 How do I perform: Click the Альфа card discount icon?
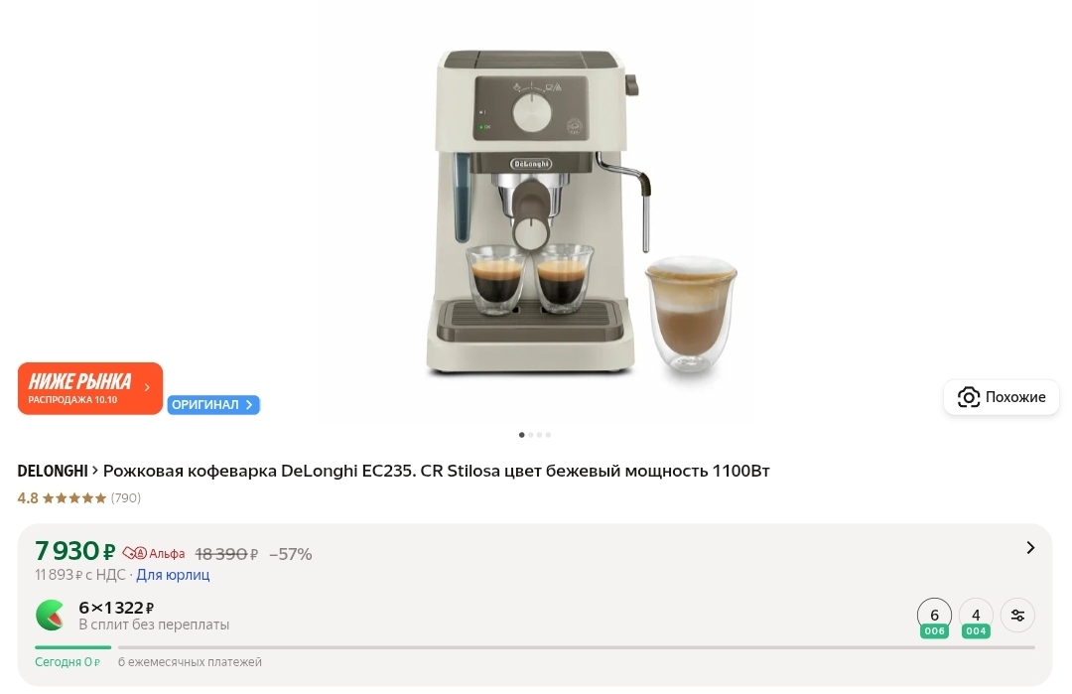(135, 552)
